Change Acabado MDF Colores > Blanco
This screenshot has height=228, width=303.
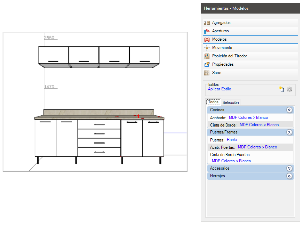tap(248, 117)
